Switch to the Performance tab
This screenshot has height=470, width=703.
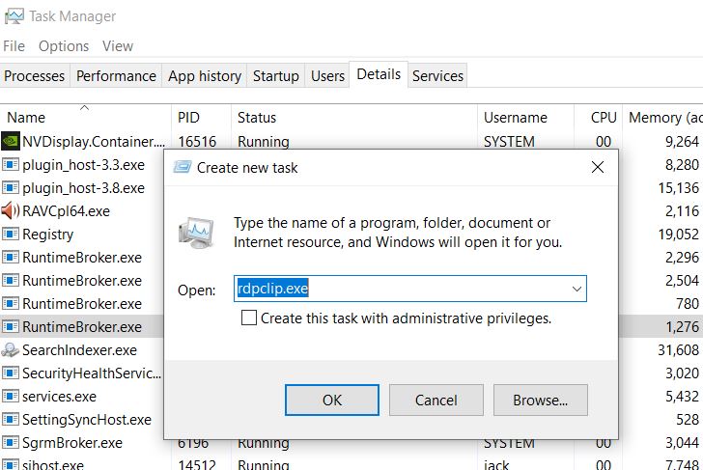click(x=116, y=75)
